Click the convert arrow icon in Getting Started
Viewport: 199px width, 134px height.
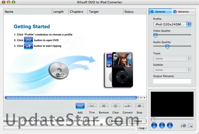click(x=28, y=46)
